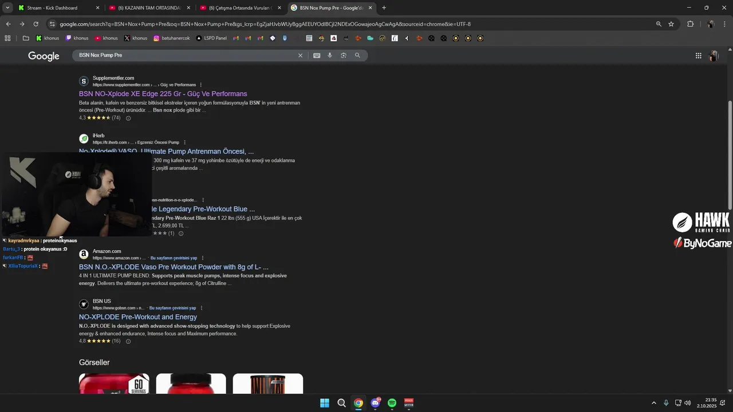Start voice search with microphone icon
733x412 pixels.
pyautogui.click(x=330, y=56)
